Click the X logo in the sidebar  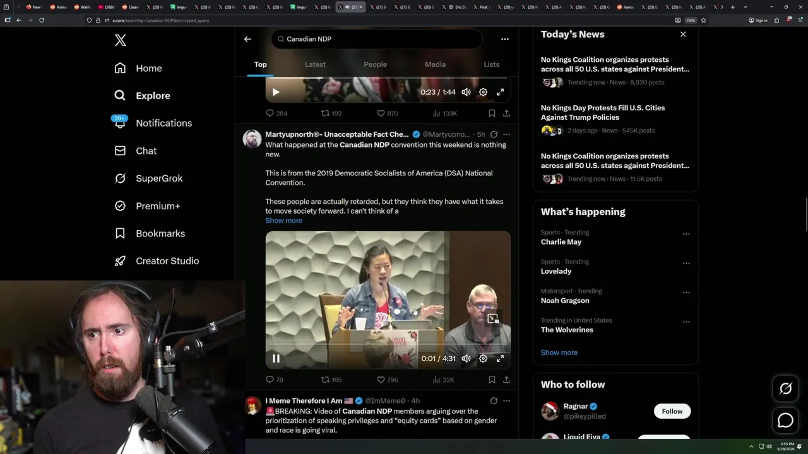click(x=121, y=40)
